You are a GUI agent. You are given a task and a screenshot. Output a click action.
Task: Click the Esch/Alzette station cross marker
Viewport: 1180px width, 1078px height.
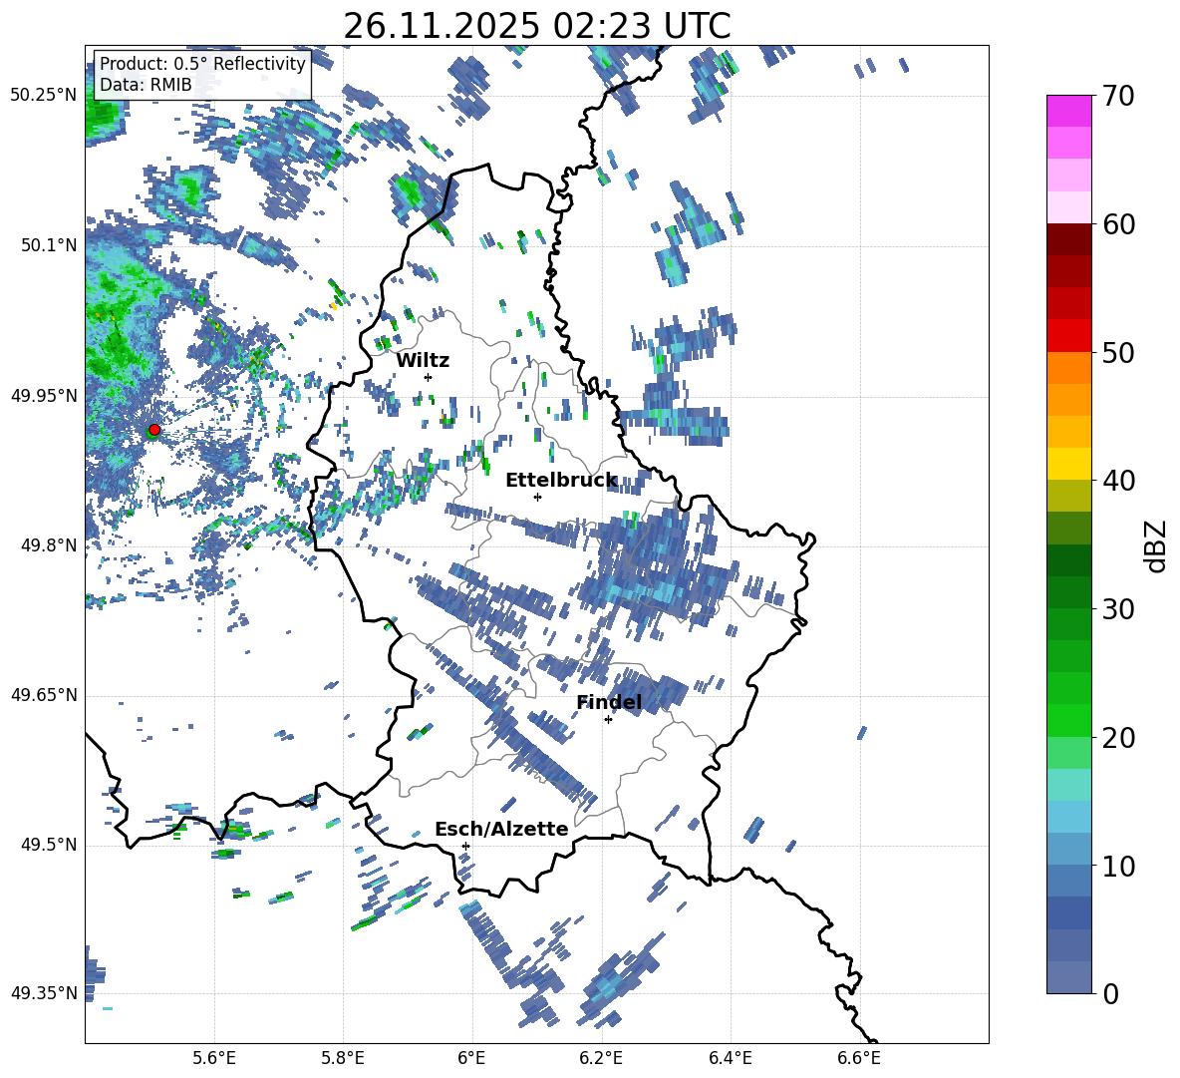(x=465, y=846)
